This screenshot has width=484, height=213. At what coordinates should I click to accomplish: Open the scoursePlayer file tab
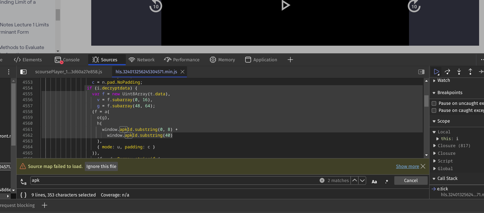click(69, 72)
